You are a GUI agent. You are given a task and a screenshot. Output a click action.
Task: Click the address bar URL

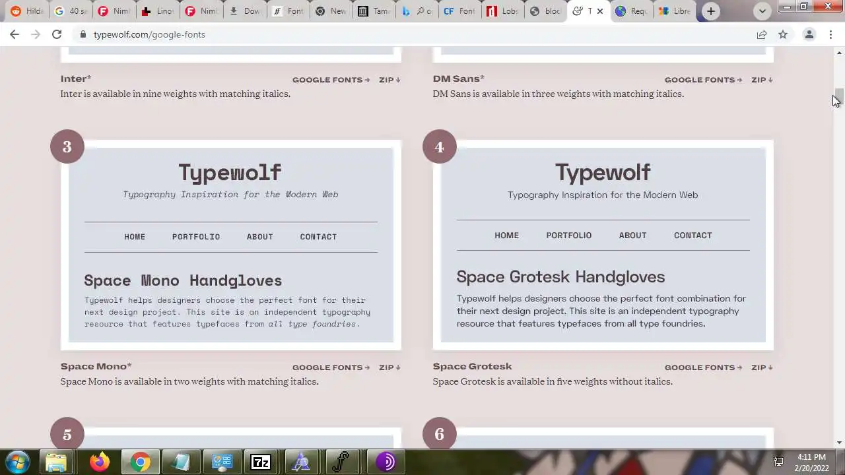point(149,34)
